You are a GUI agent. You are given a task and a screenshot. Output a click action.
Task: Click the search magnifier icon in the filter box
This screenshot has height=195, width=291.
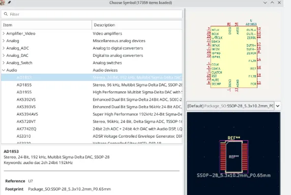pyautogui.click(x=6, y=14)
